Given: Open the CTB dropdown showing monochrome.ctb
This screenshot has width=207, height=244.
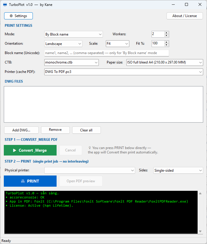Looking at the screenshot, I should 72,62.
